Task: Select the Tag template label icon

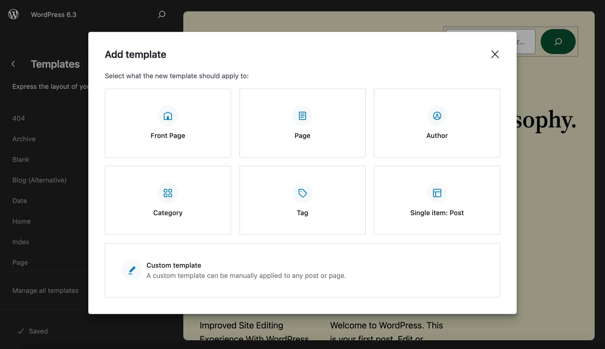Action: (302, 193)
